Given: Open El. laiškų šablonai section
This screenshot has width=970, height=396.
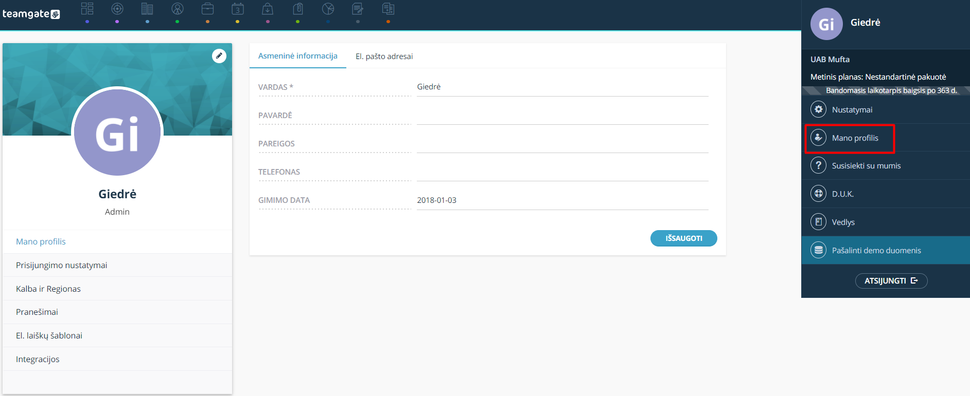Looking at the screenshot, I should (117, 335).
